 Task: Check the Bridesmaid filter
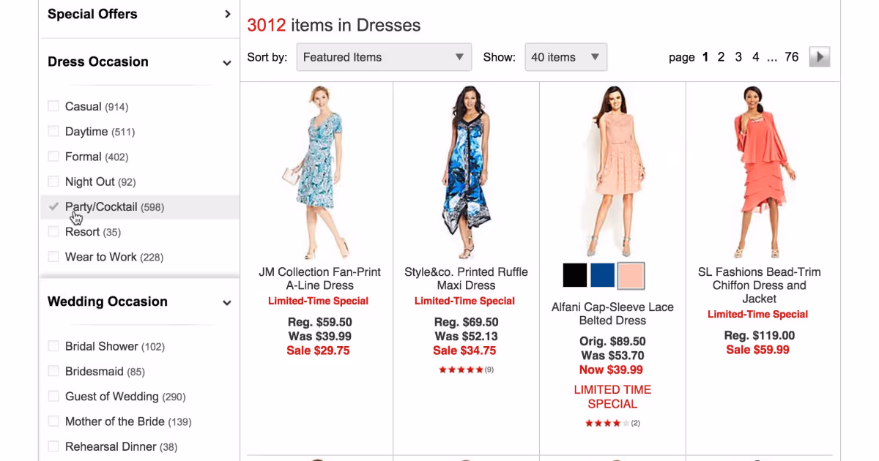click(x=53, y=371)
